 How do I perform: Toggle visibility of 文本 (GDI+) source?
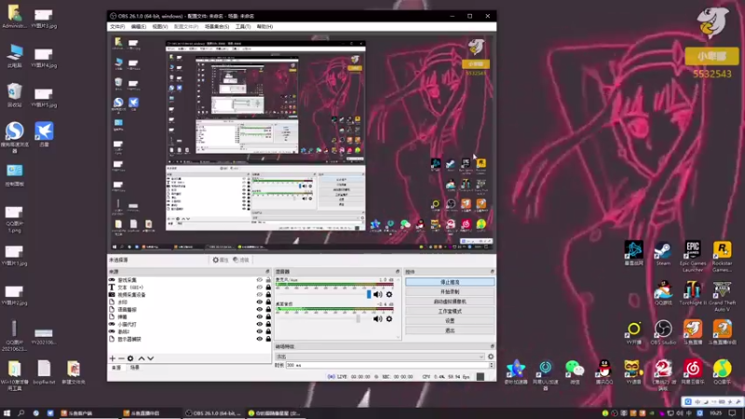click(x=260, y=288)
